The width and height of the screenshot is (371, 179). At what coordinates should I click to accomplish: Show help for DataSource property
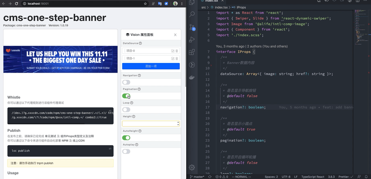140,43
